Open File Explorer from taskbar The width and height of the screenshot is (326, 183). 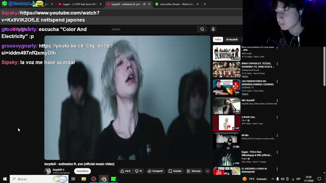[x=84, y=179]
